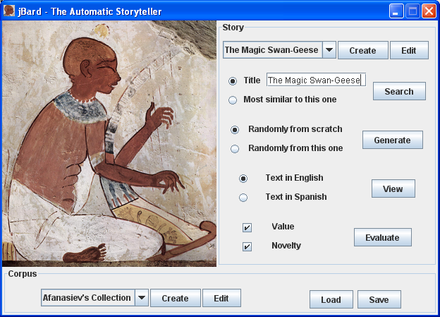
Task: Minimize the jBard window
Action: click(x=396, y=11)
